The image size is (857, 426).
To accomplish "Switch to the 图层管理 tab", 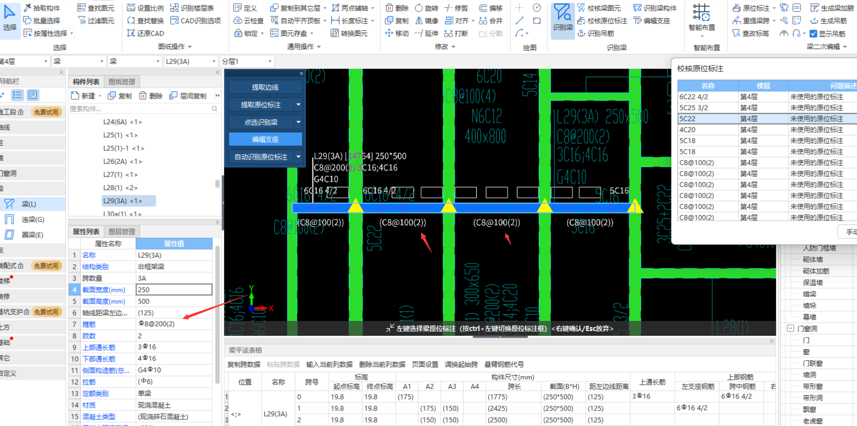I will click(x=122, y=231).
